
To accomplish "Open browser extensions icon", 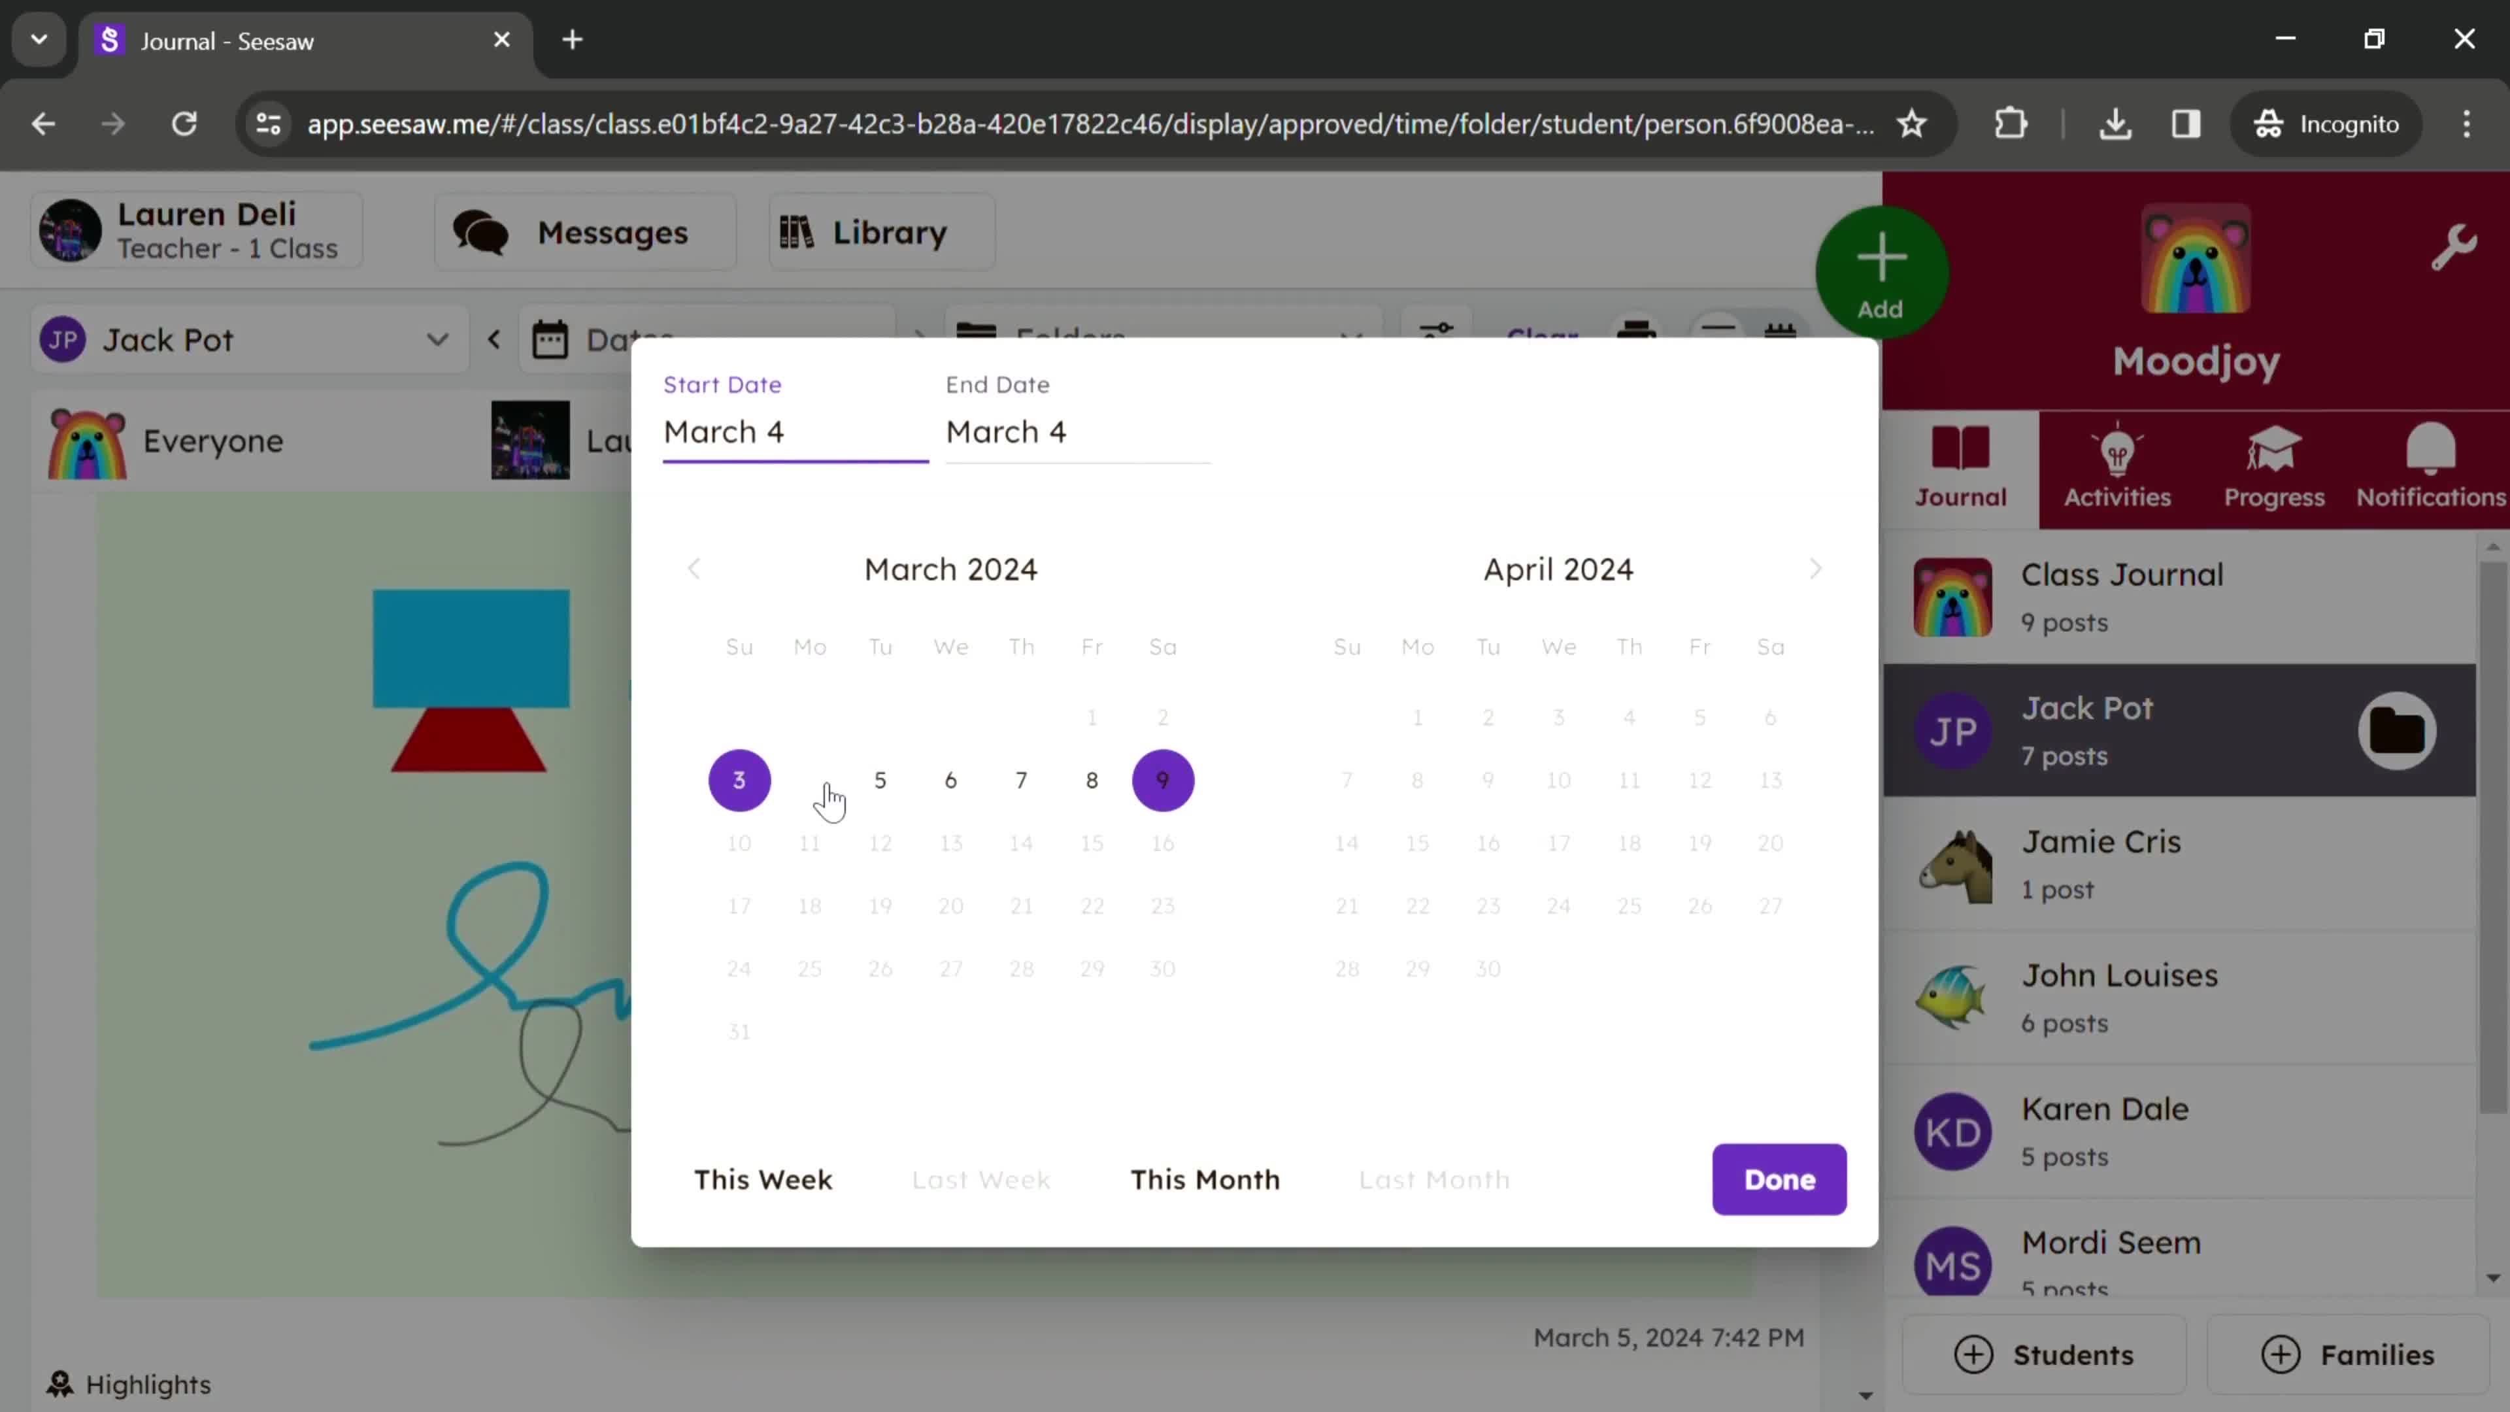I will coord(2011,124).
